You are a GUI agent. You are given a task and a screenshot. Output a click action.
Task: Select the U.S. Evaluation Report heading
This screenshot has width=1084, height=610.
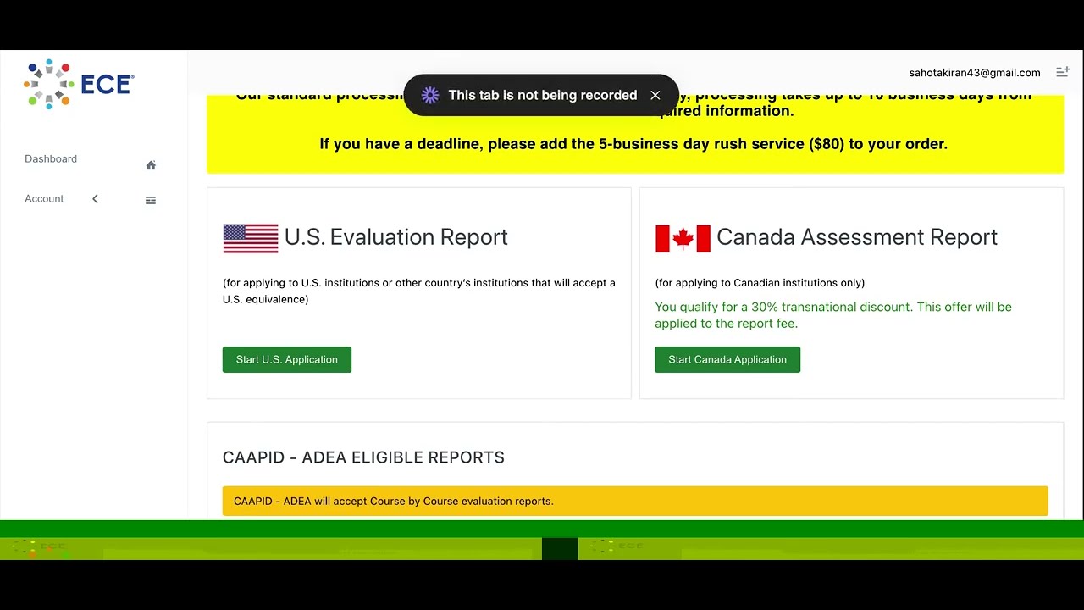tap(396, 237)
